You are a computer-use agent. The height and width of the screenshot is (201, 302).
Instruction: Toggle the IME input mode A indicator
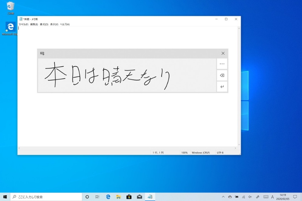pyautogui.click(x=273, y=196)
